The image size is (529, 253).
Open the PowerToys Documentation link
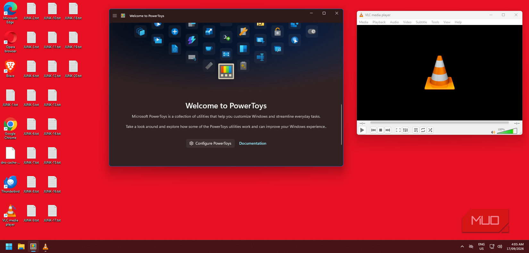(x=253, y=143)
